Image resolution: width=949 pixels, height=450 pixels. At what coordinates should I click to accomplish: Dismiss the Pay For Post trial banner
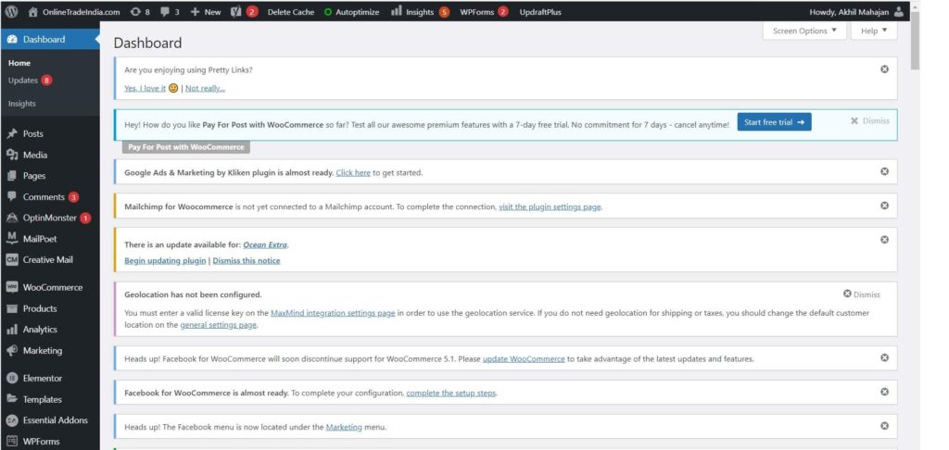click(869, 121)
